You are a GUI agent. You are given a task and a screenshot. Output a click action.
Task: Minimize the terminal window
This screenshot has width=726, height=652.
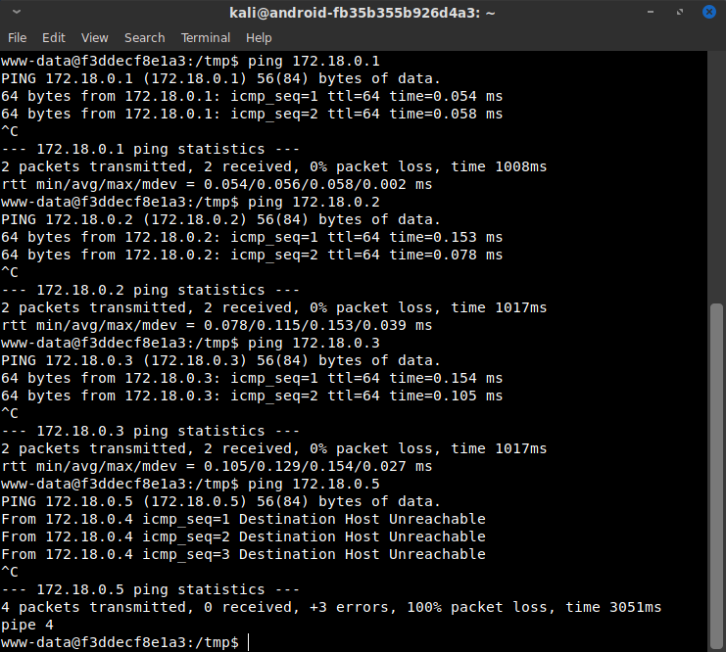coord(653,13)
